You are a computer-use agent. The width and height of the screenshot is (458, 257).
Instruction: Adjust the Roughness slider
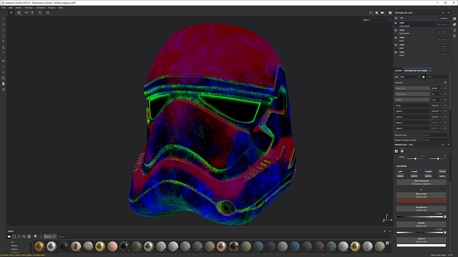[420, 217]
